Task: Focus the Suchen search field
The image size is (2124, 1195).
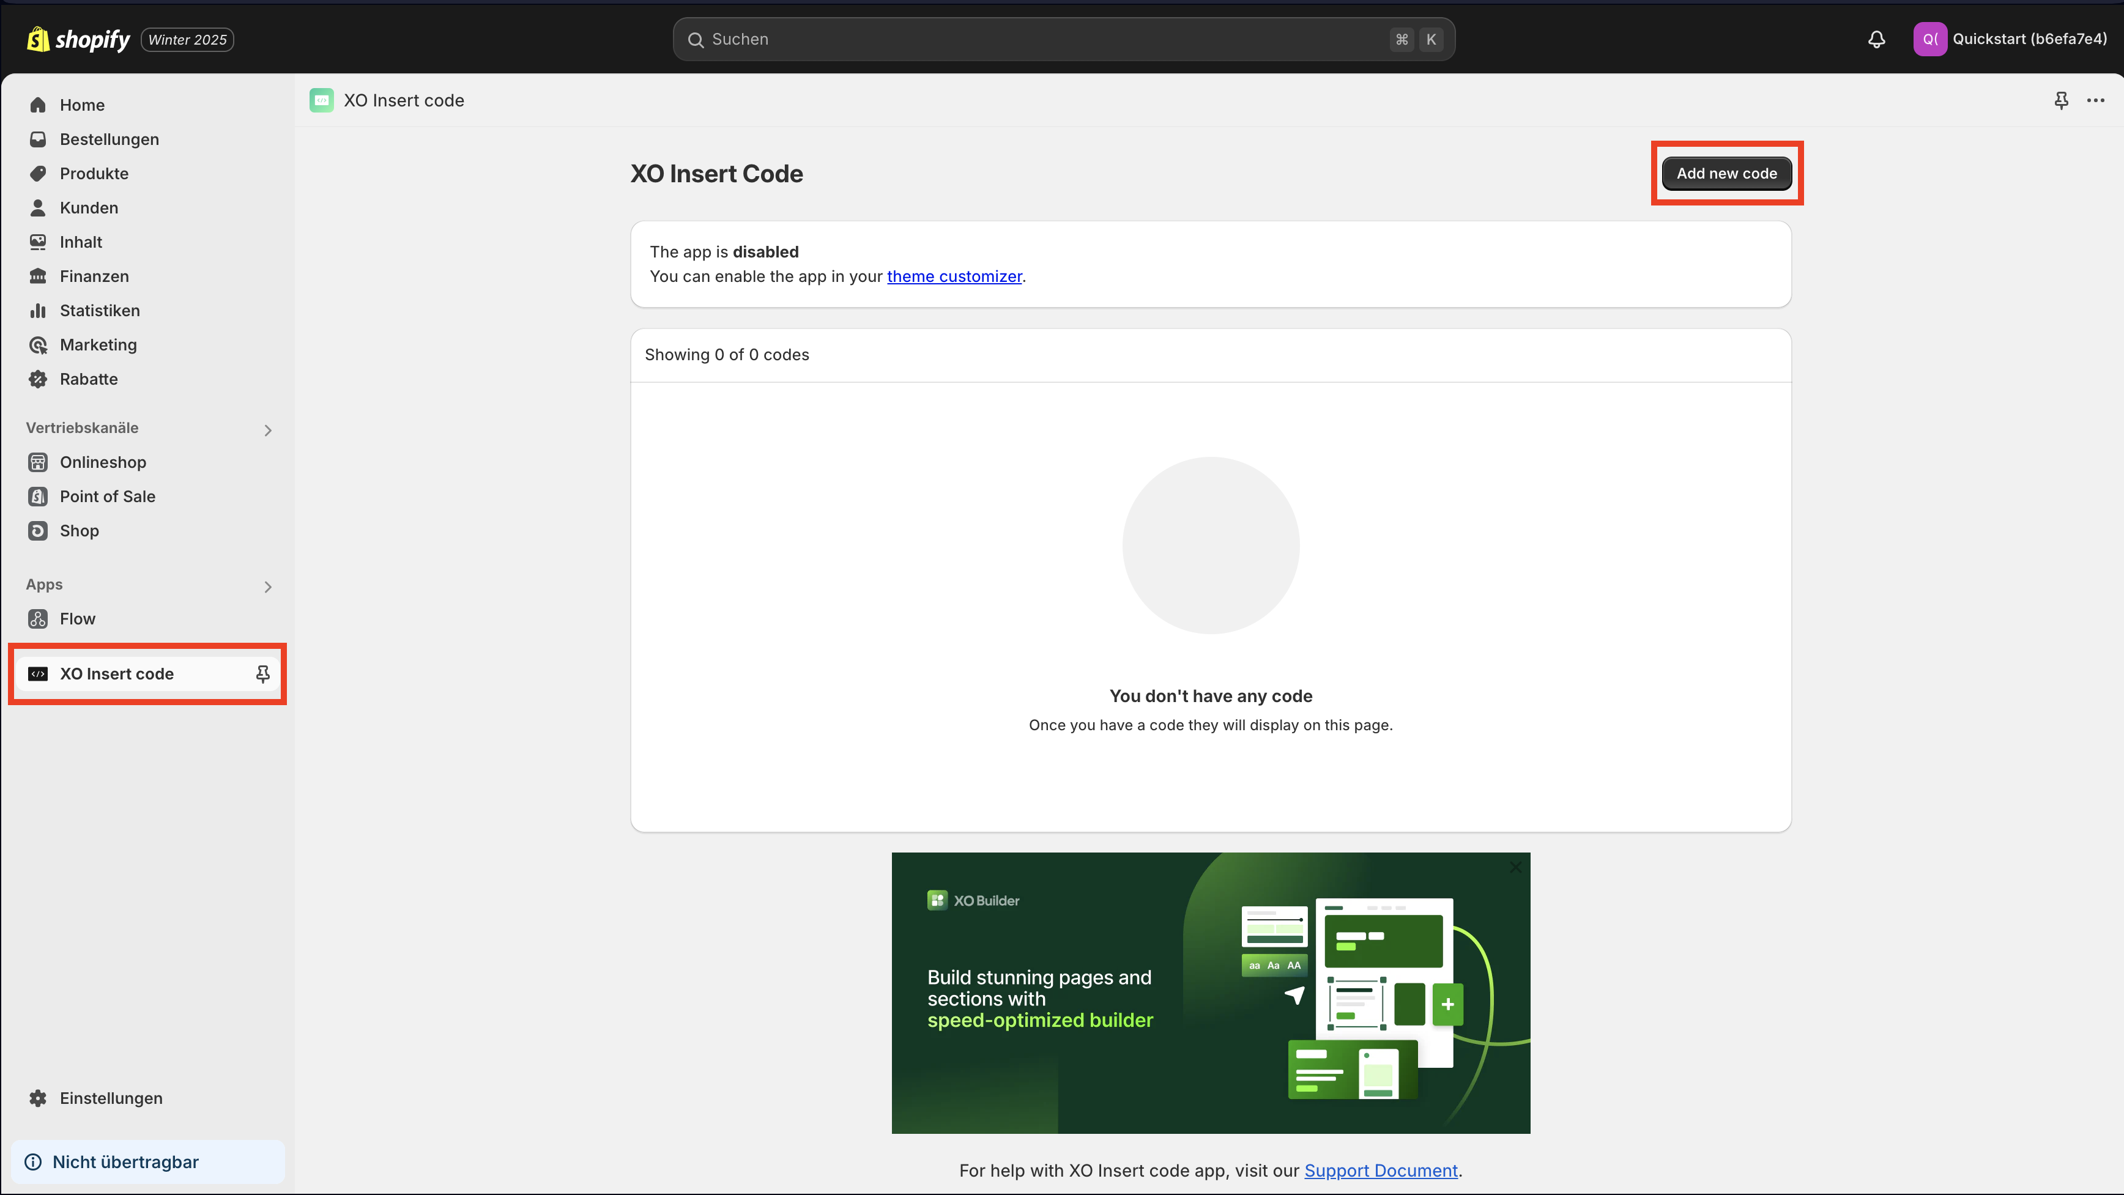Action: pyautogui.click(x=1064, y=40)
